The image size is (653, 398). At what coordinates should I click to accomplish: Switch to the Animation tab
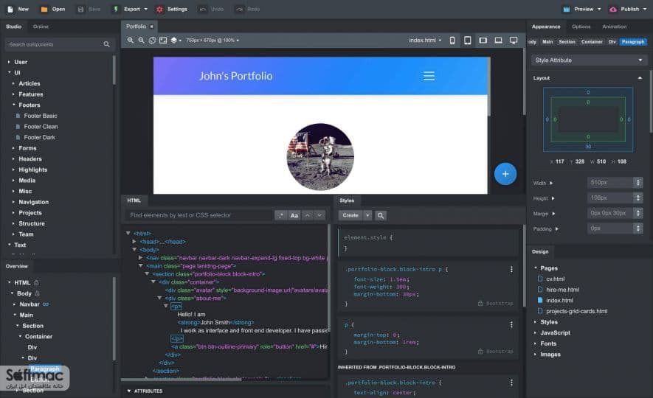point(615,27)
